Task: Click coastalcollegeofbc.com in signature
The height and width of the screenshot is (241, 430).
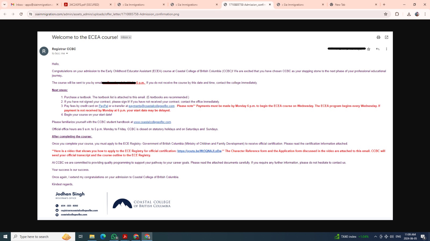Action: pyautogui.click(x=74, y=214)
